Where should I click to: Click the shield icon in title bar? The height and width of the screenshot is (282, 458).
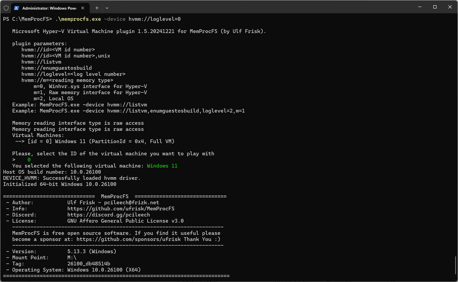[x=6, y=8]
